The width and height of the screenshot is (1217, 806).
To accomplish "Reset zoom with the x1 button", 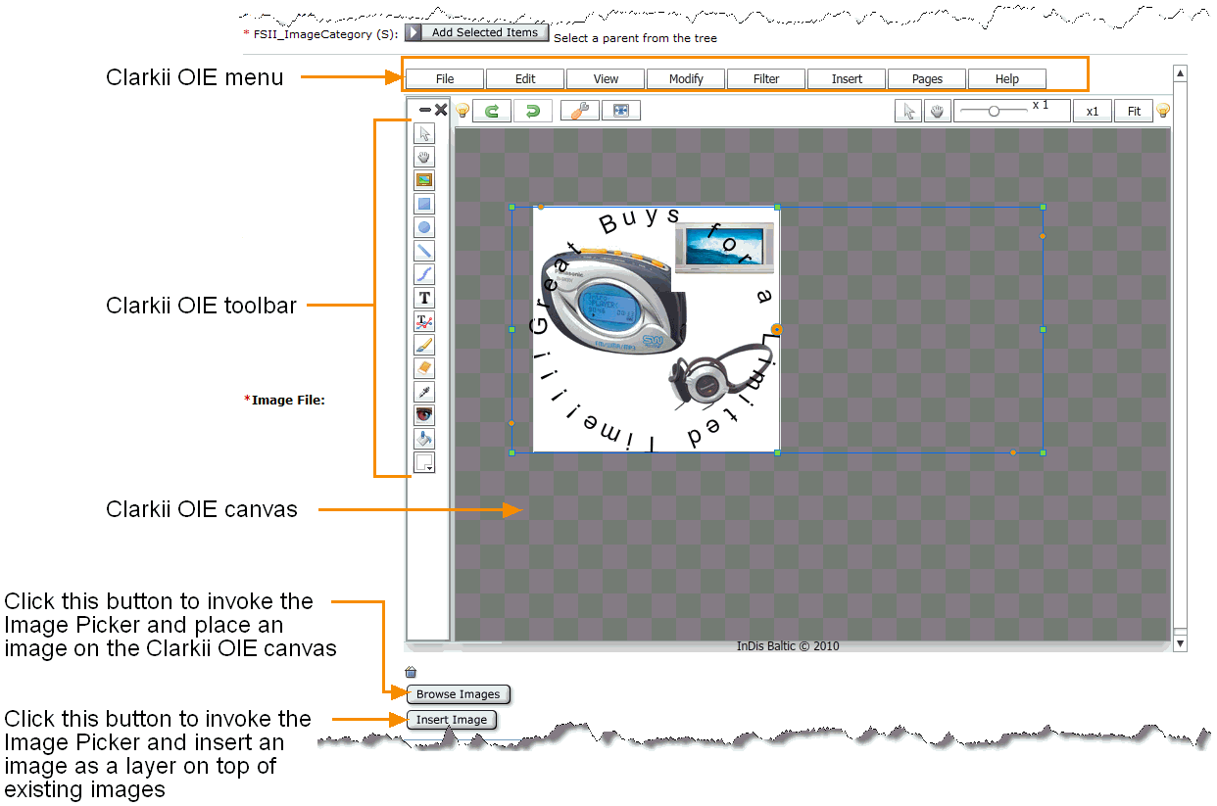I will point(1093,111).
